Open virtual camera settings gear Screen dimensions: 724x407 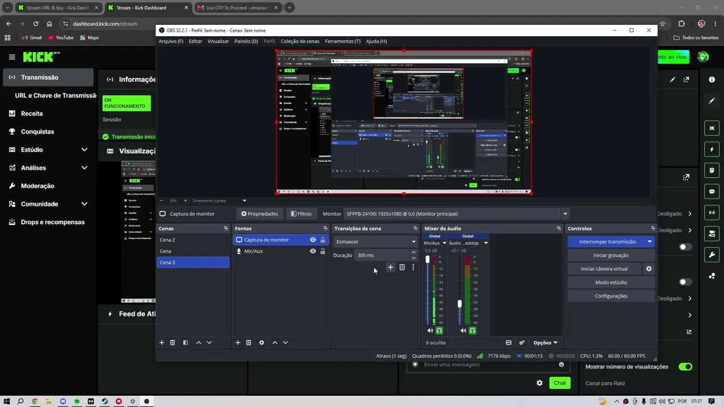(649, 269)
